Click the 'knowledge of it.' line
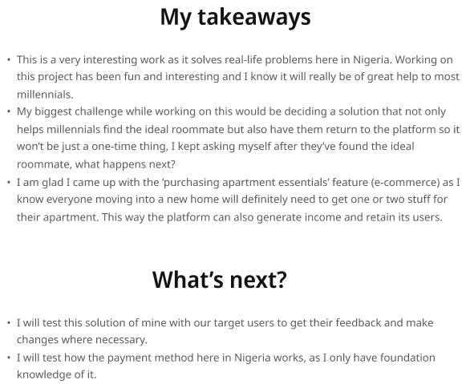470x384 pixels. 57,374
